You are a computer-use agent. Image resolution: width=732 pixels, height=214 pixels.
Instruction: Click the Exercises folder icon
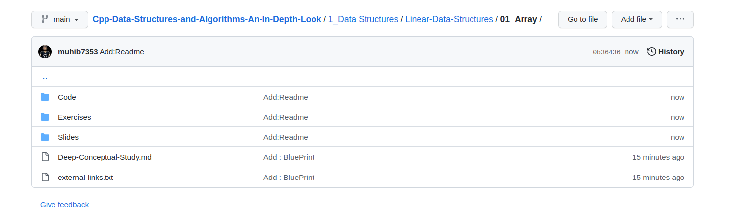(x=45, y=117)
